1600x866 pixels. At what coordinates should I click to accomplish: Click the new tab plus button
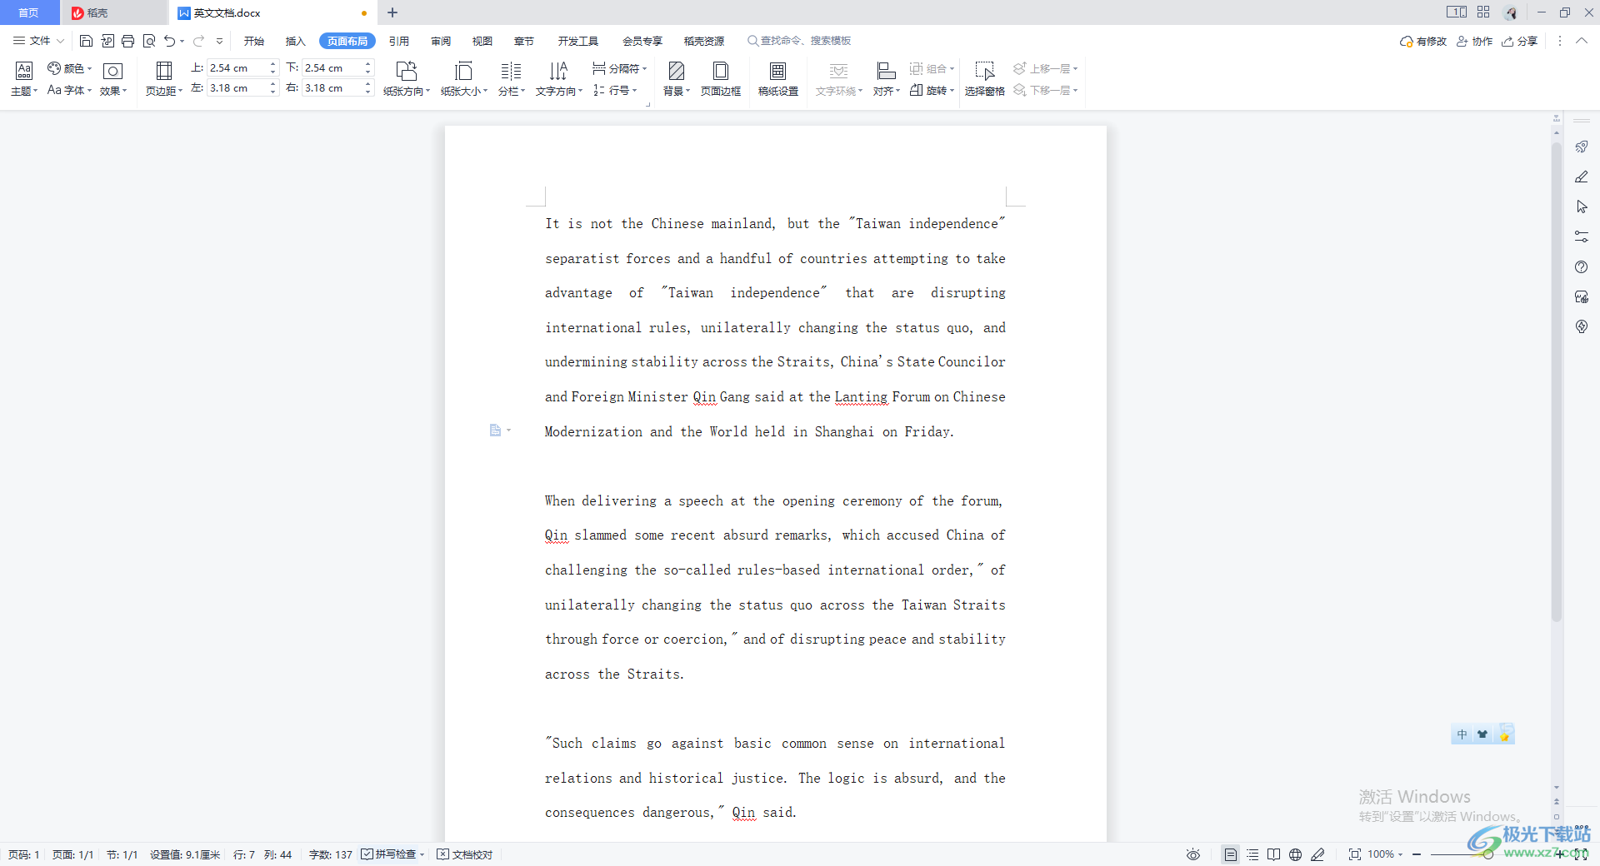[x=392, y=12]
